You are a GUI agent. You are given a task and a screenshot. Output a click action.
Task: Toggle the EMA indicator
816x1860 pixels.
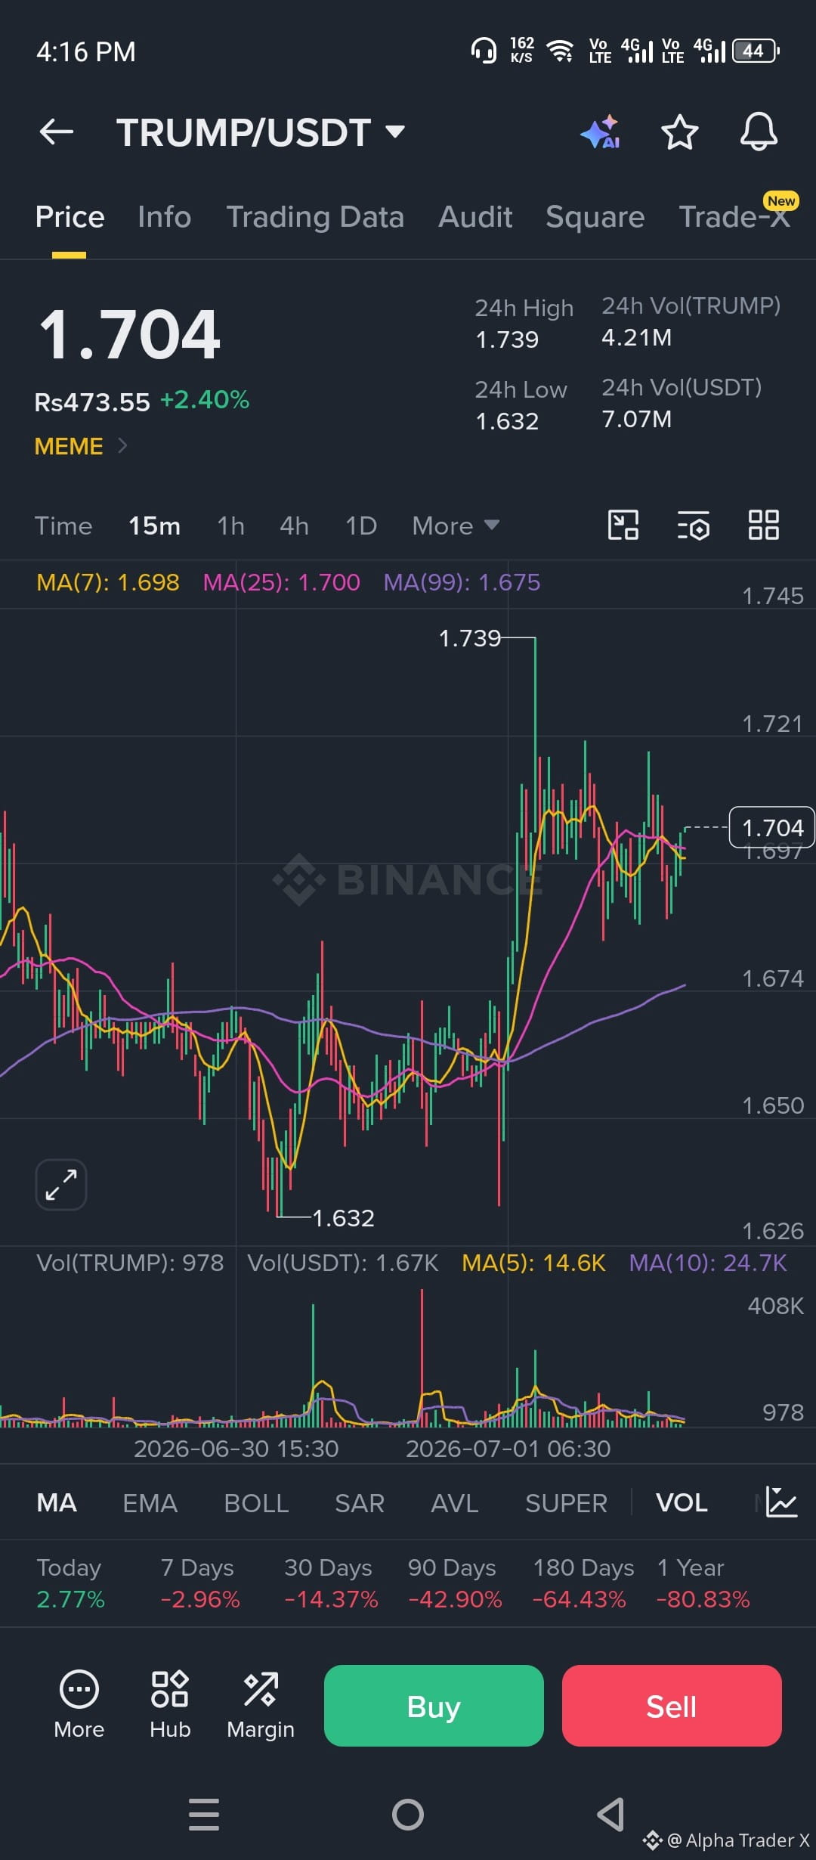click(x=150, y=1502)
